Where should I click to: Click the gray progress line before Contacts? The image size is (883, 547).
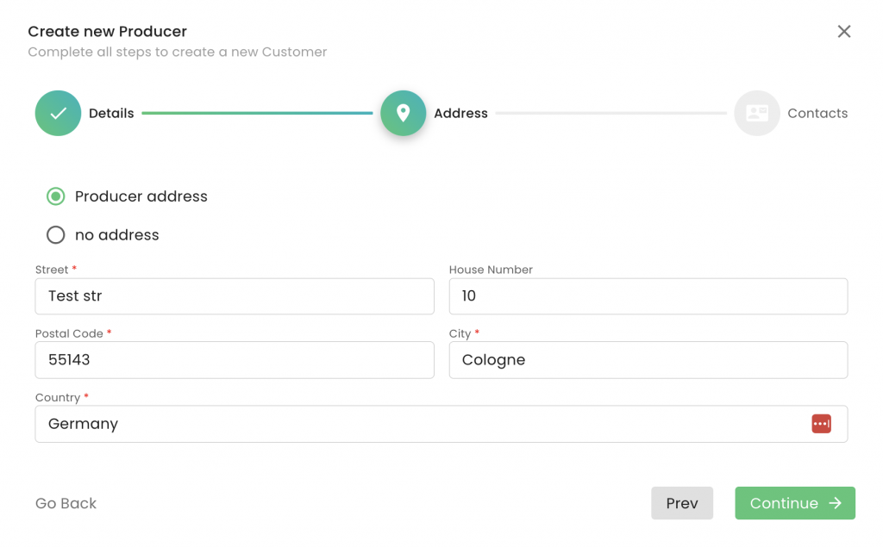(611, 114)
